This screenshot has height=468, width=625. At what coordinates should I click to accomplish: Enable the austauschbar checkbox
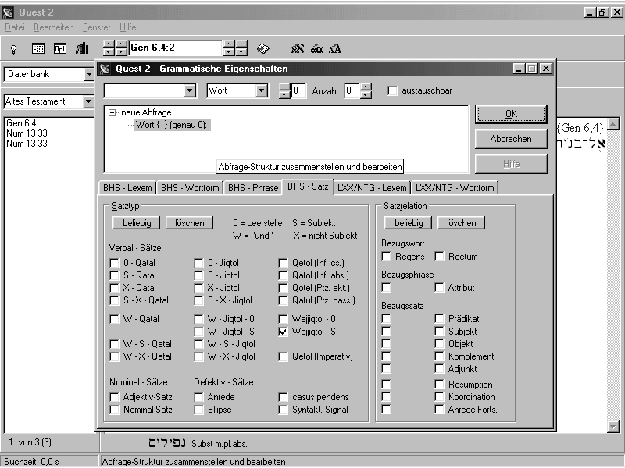393,91
